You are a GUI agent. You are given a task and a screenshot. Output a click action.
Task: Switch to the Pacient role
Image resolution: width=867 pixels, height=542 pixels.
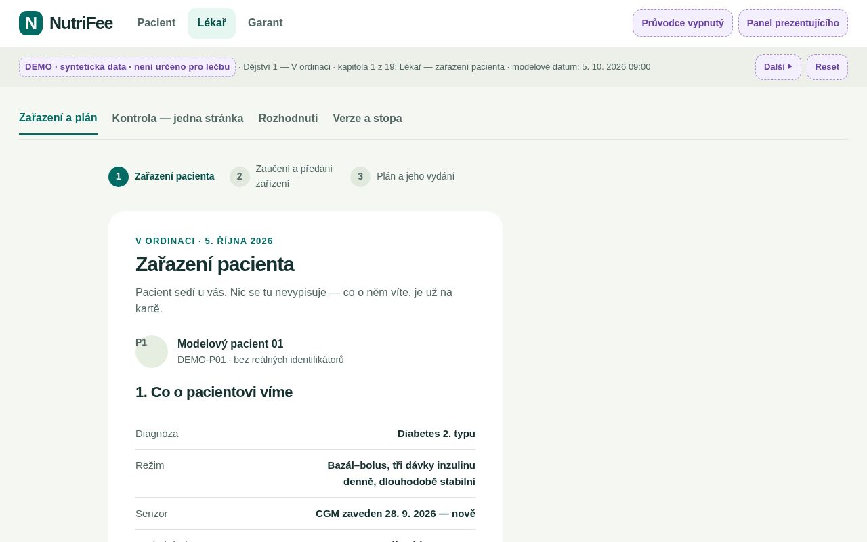coord(156,23)
